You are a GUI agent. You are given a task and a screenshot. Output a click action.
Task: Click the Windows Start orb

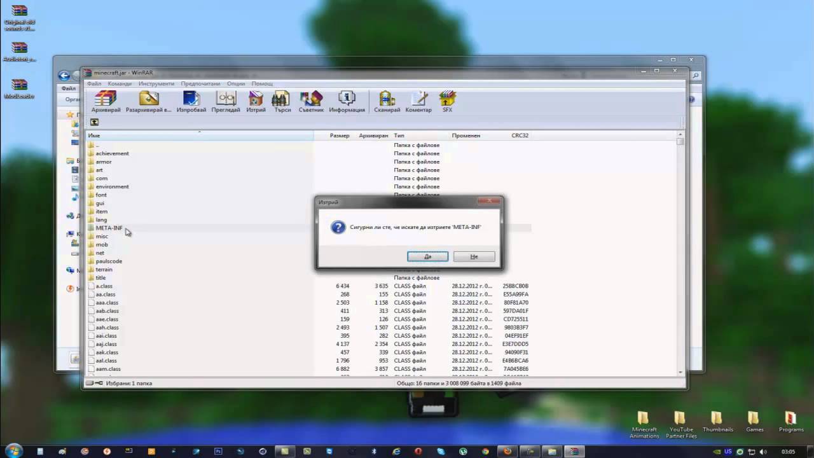point(14,451)
